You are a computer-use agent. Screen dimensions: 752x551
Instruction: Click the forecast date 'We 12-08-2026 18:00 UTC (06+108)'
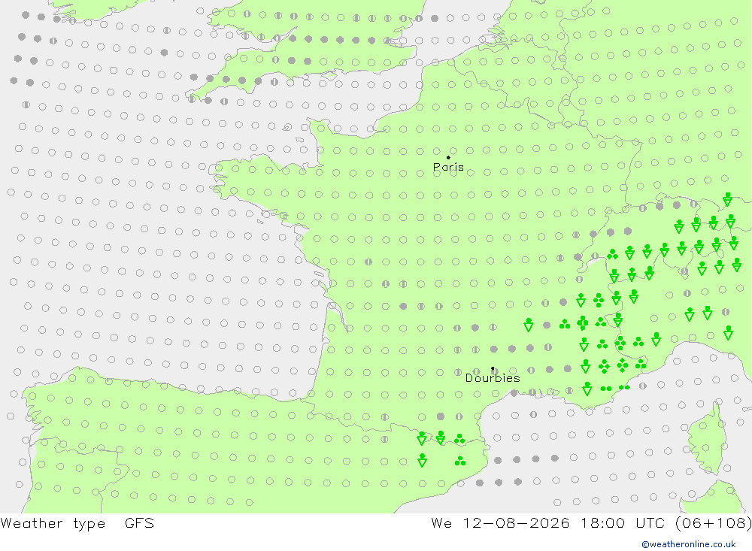(x=591, y=523)
